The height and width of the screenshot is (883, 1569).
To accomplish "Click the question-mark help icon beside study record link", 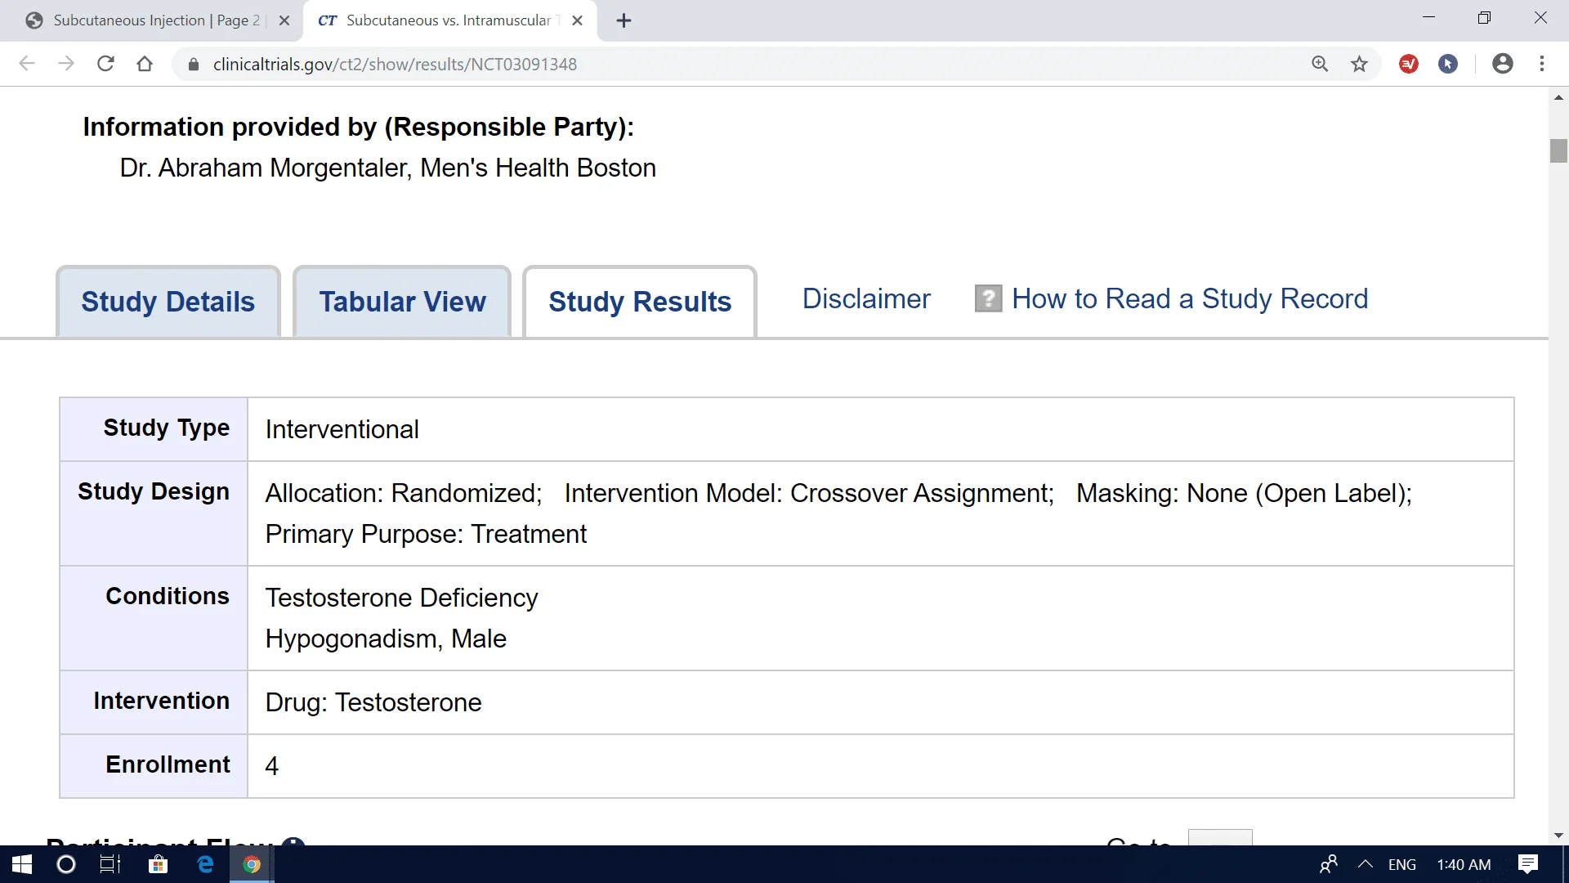I will pos(988,298).
